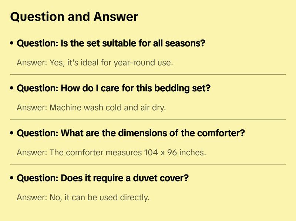Click the "Machine wash cold and air dry" text

click(x=108, y=108)
